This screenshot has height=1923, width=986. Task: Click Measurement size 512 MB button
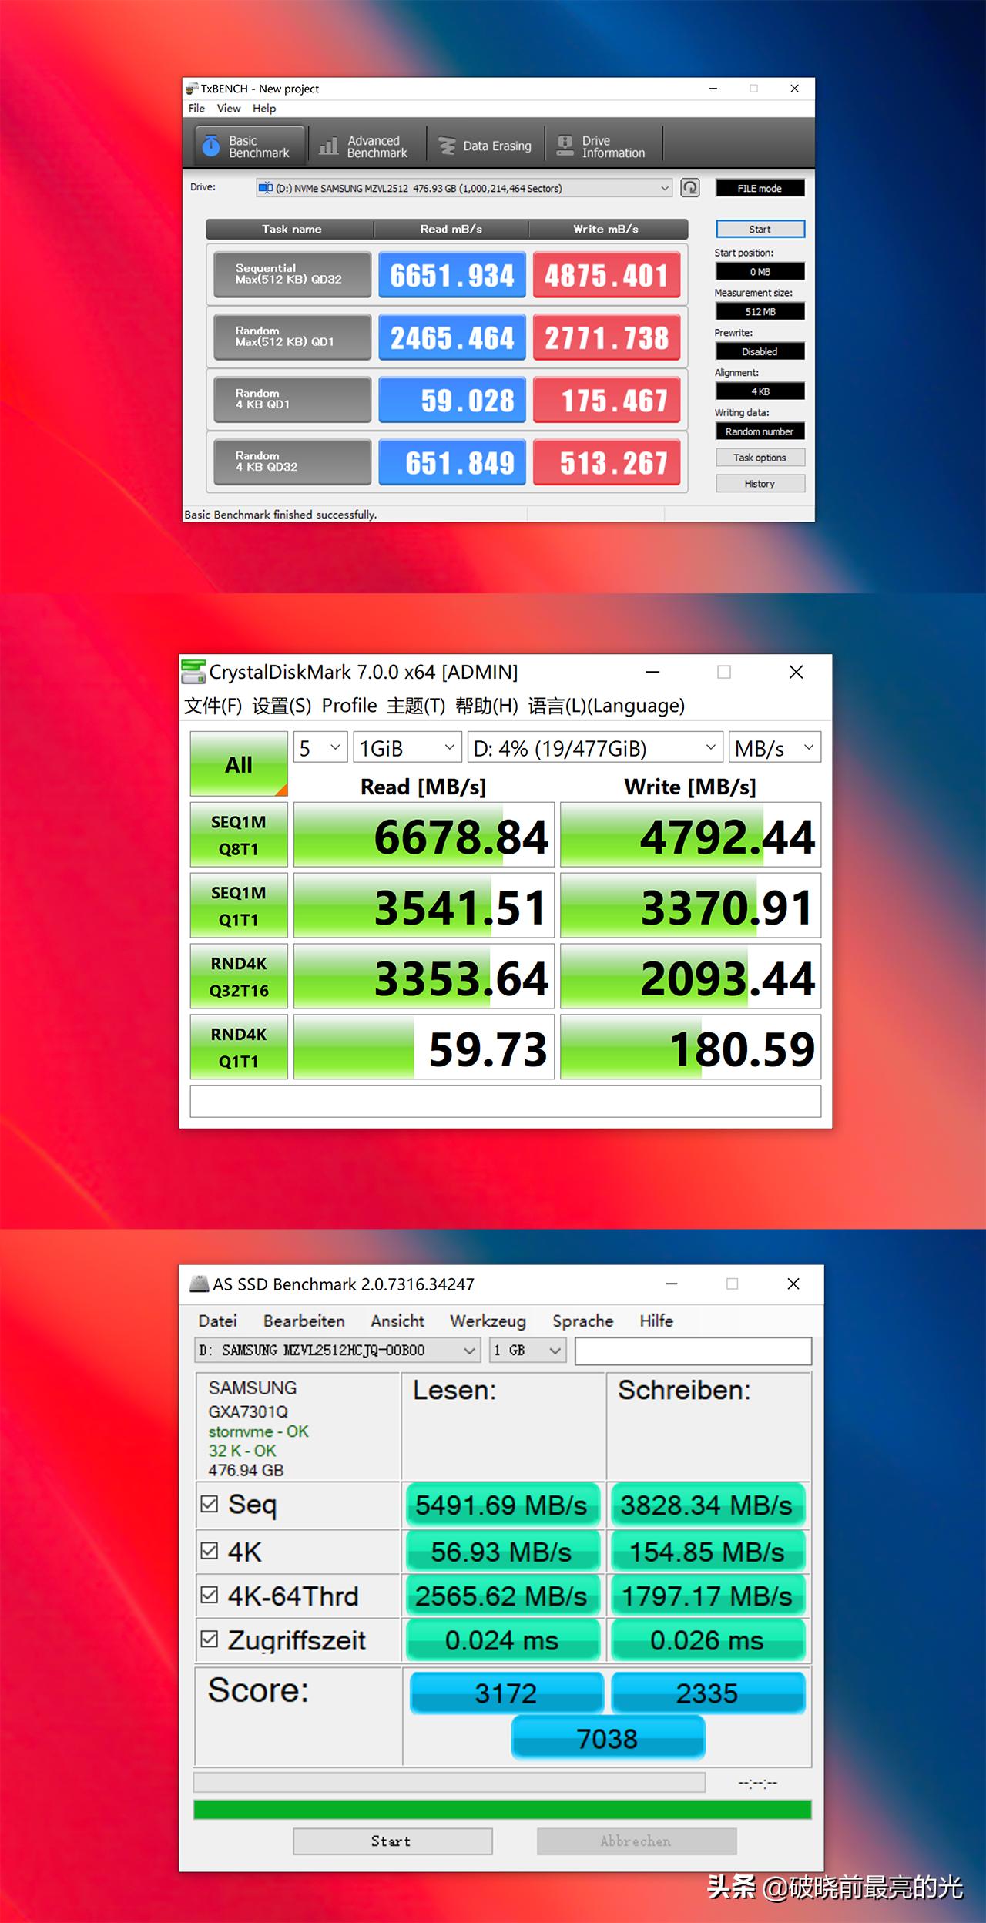coord(760,311)
